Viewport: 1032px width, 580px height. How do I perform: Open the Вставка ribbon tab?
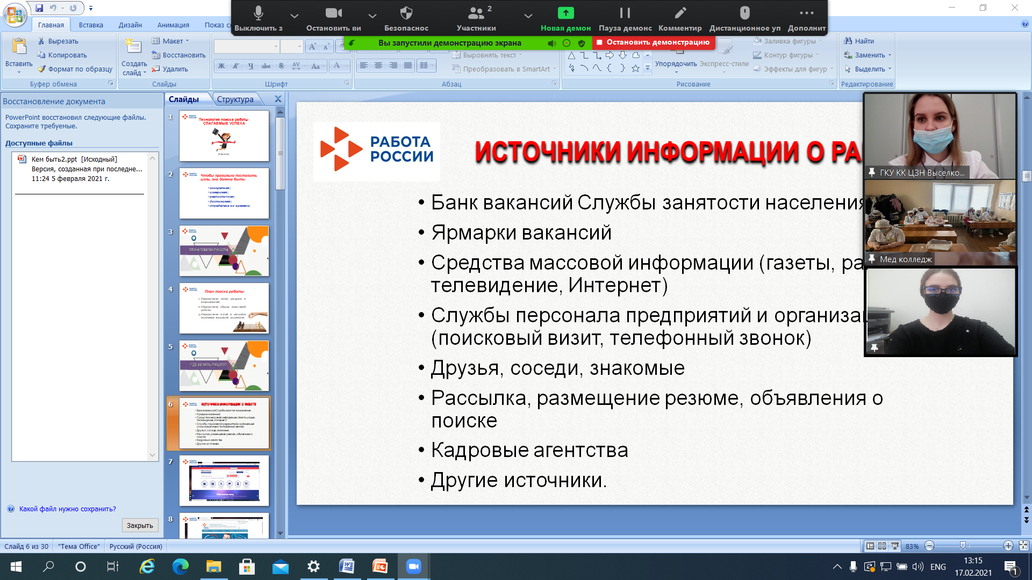[91, 25]
